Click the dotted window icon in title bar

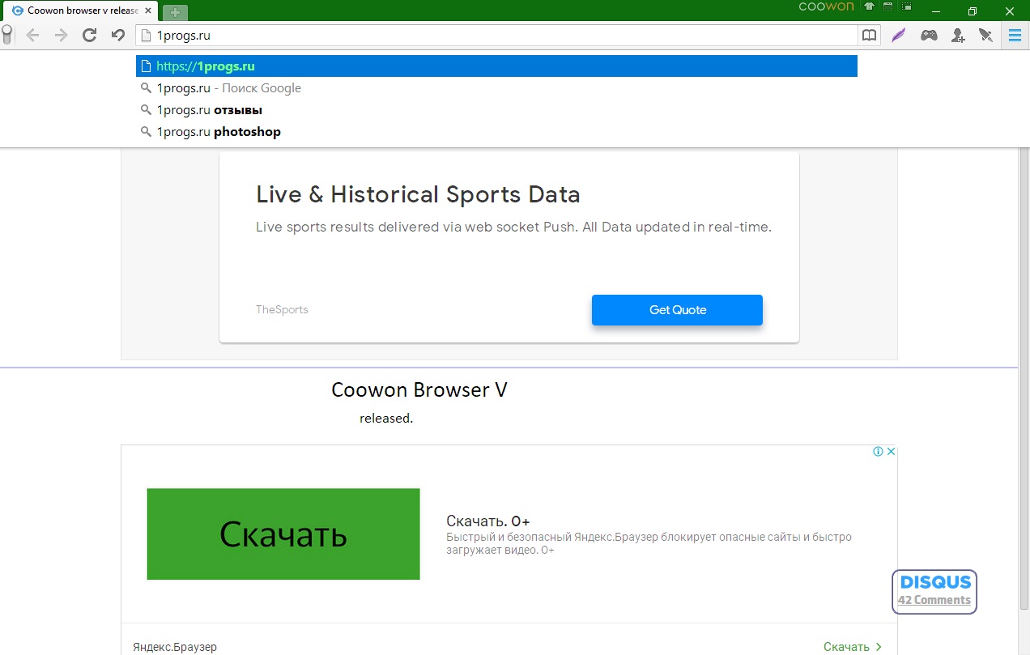pyautogui.click(x=888, y=6)
